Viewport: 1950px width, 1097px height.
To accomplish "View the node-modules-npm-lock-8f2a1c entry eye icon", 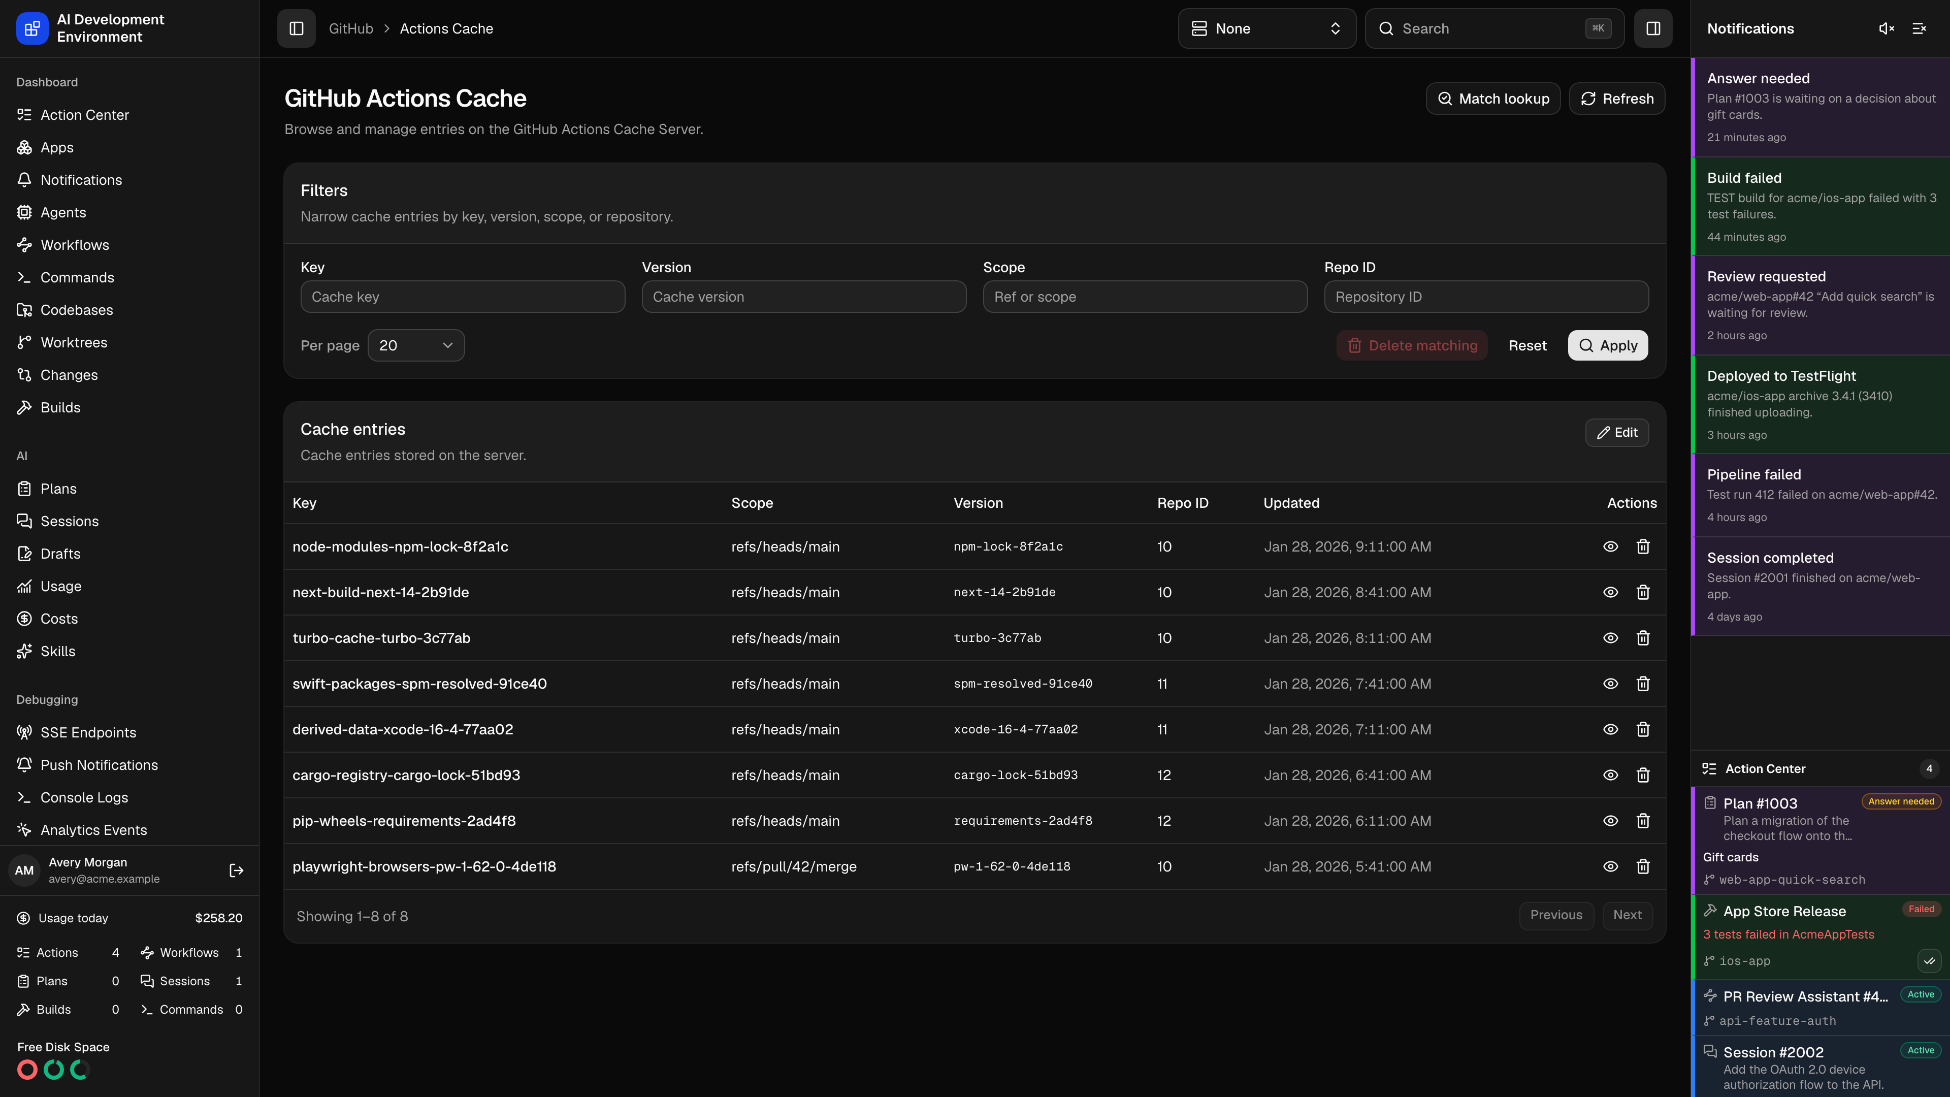I will [1610, 546].
